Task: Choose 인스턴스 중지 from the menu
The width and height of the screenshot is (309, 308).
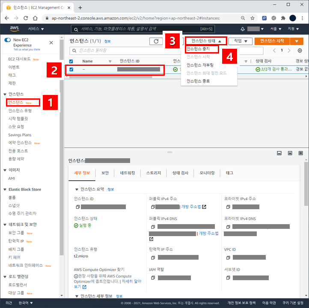Action: pyautogui.click(x=198, y=49)
